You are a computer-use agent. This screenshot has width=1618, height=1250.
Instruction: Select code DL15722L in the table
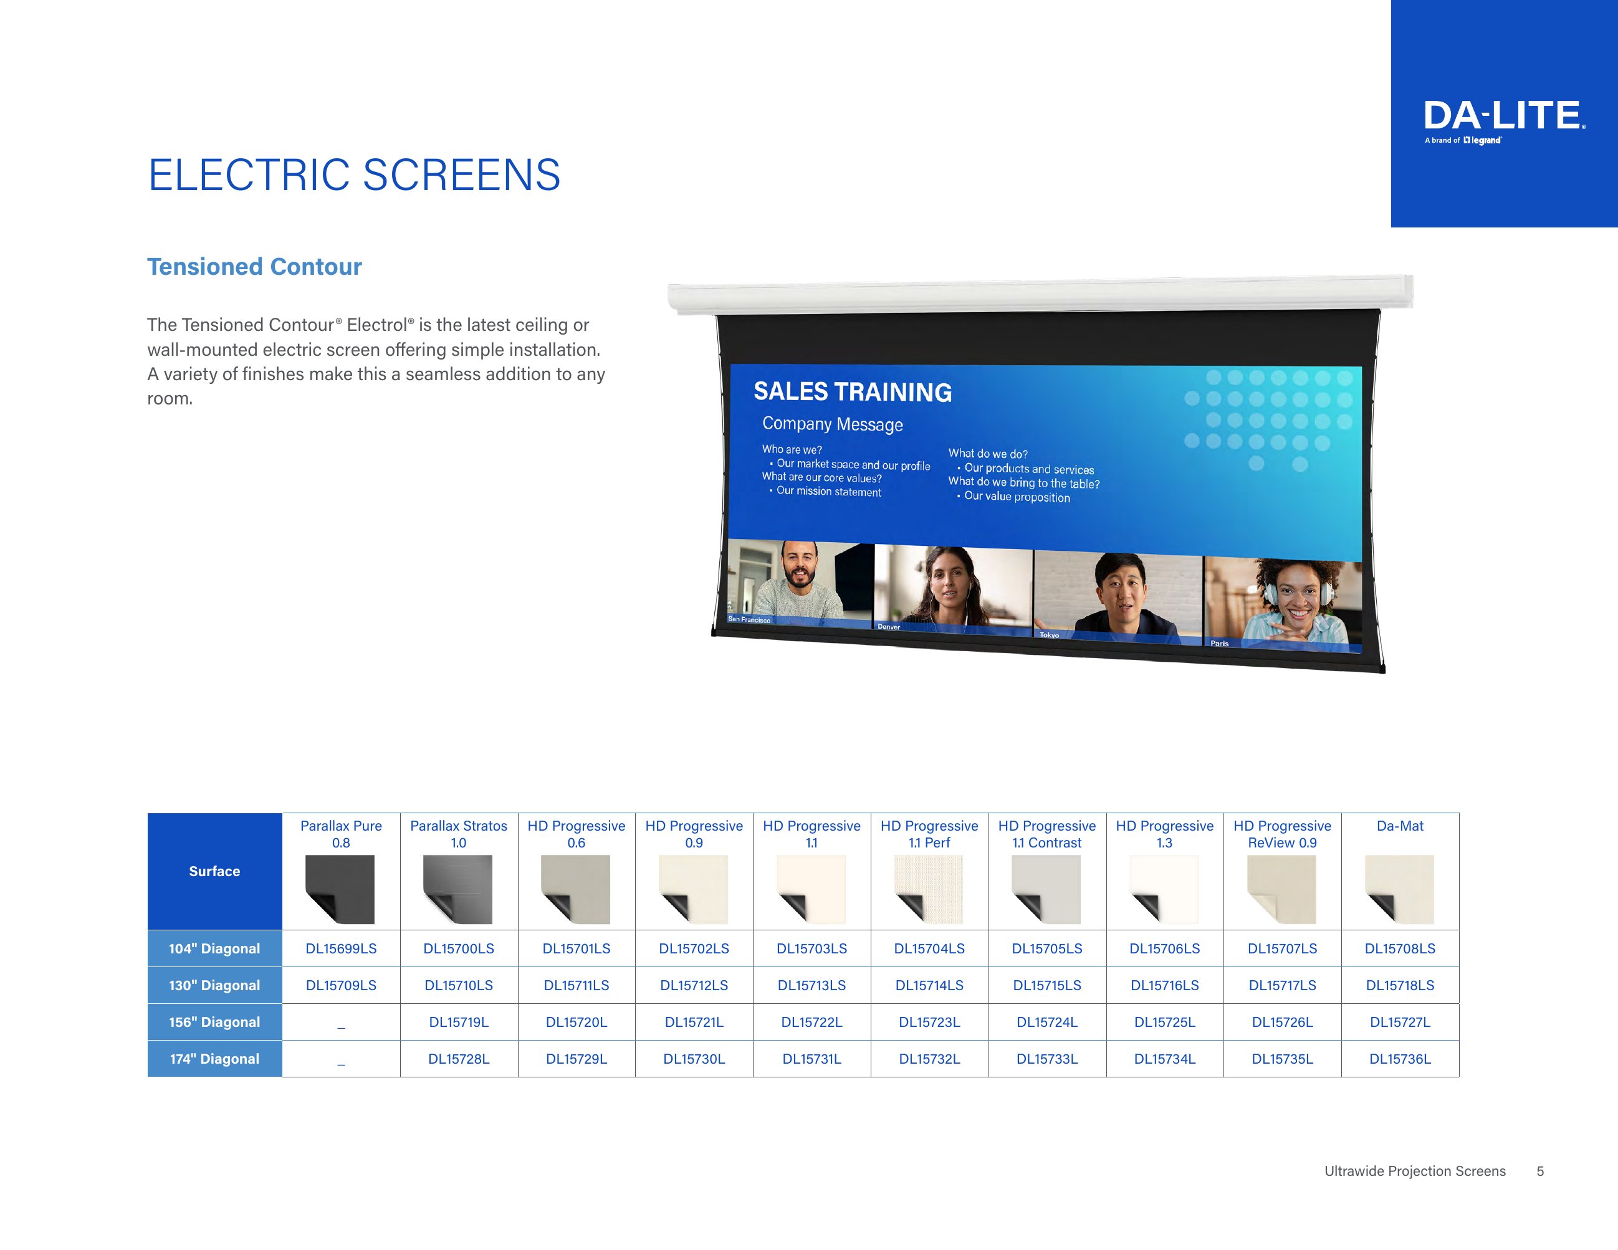812,1022
